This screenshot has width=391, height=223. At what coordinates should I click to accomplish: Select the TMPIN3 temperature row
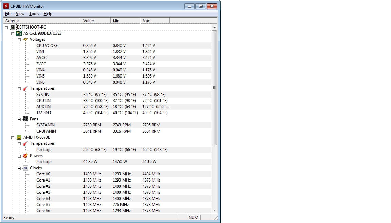coord(124,113)
